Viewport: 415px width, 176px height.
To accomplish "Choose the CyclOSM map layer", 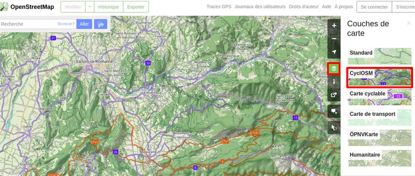I will point(379,77).
